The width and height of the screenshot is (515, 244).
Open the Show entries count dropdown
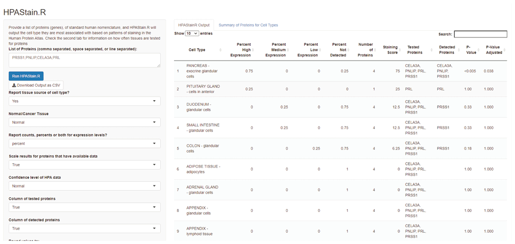pyautogui.click(x=192, y=33)
